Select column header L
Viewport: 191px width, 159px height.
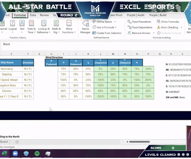tap(101, 54)
